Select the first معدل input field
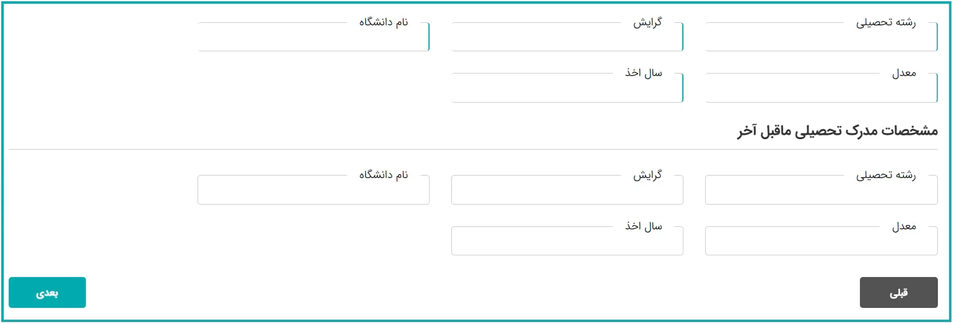Viewport: 954px width, 324px height. pos(821,89)
